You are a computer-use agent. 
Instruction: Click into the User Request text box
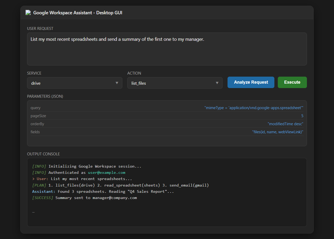(167, 49)
